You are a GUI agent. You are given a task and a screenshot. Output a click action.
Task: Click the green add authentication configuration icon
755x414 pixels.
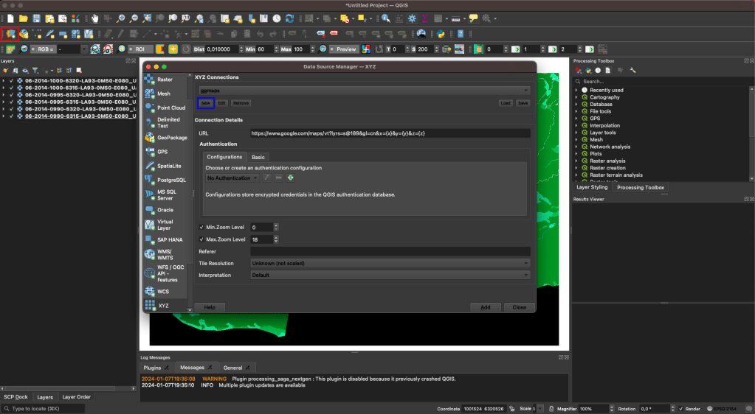291,178
